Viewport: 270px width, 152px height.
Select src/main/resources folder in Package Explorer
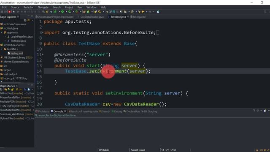pos(13,24)
